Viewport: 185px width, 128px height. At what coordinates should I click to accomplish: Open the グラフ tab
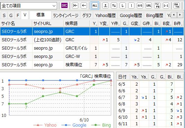tap(87, 16)
